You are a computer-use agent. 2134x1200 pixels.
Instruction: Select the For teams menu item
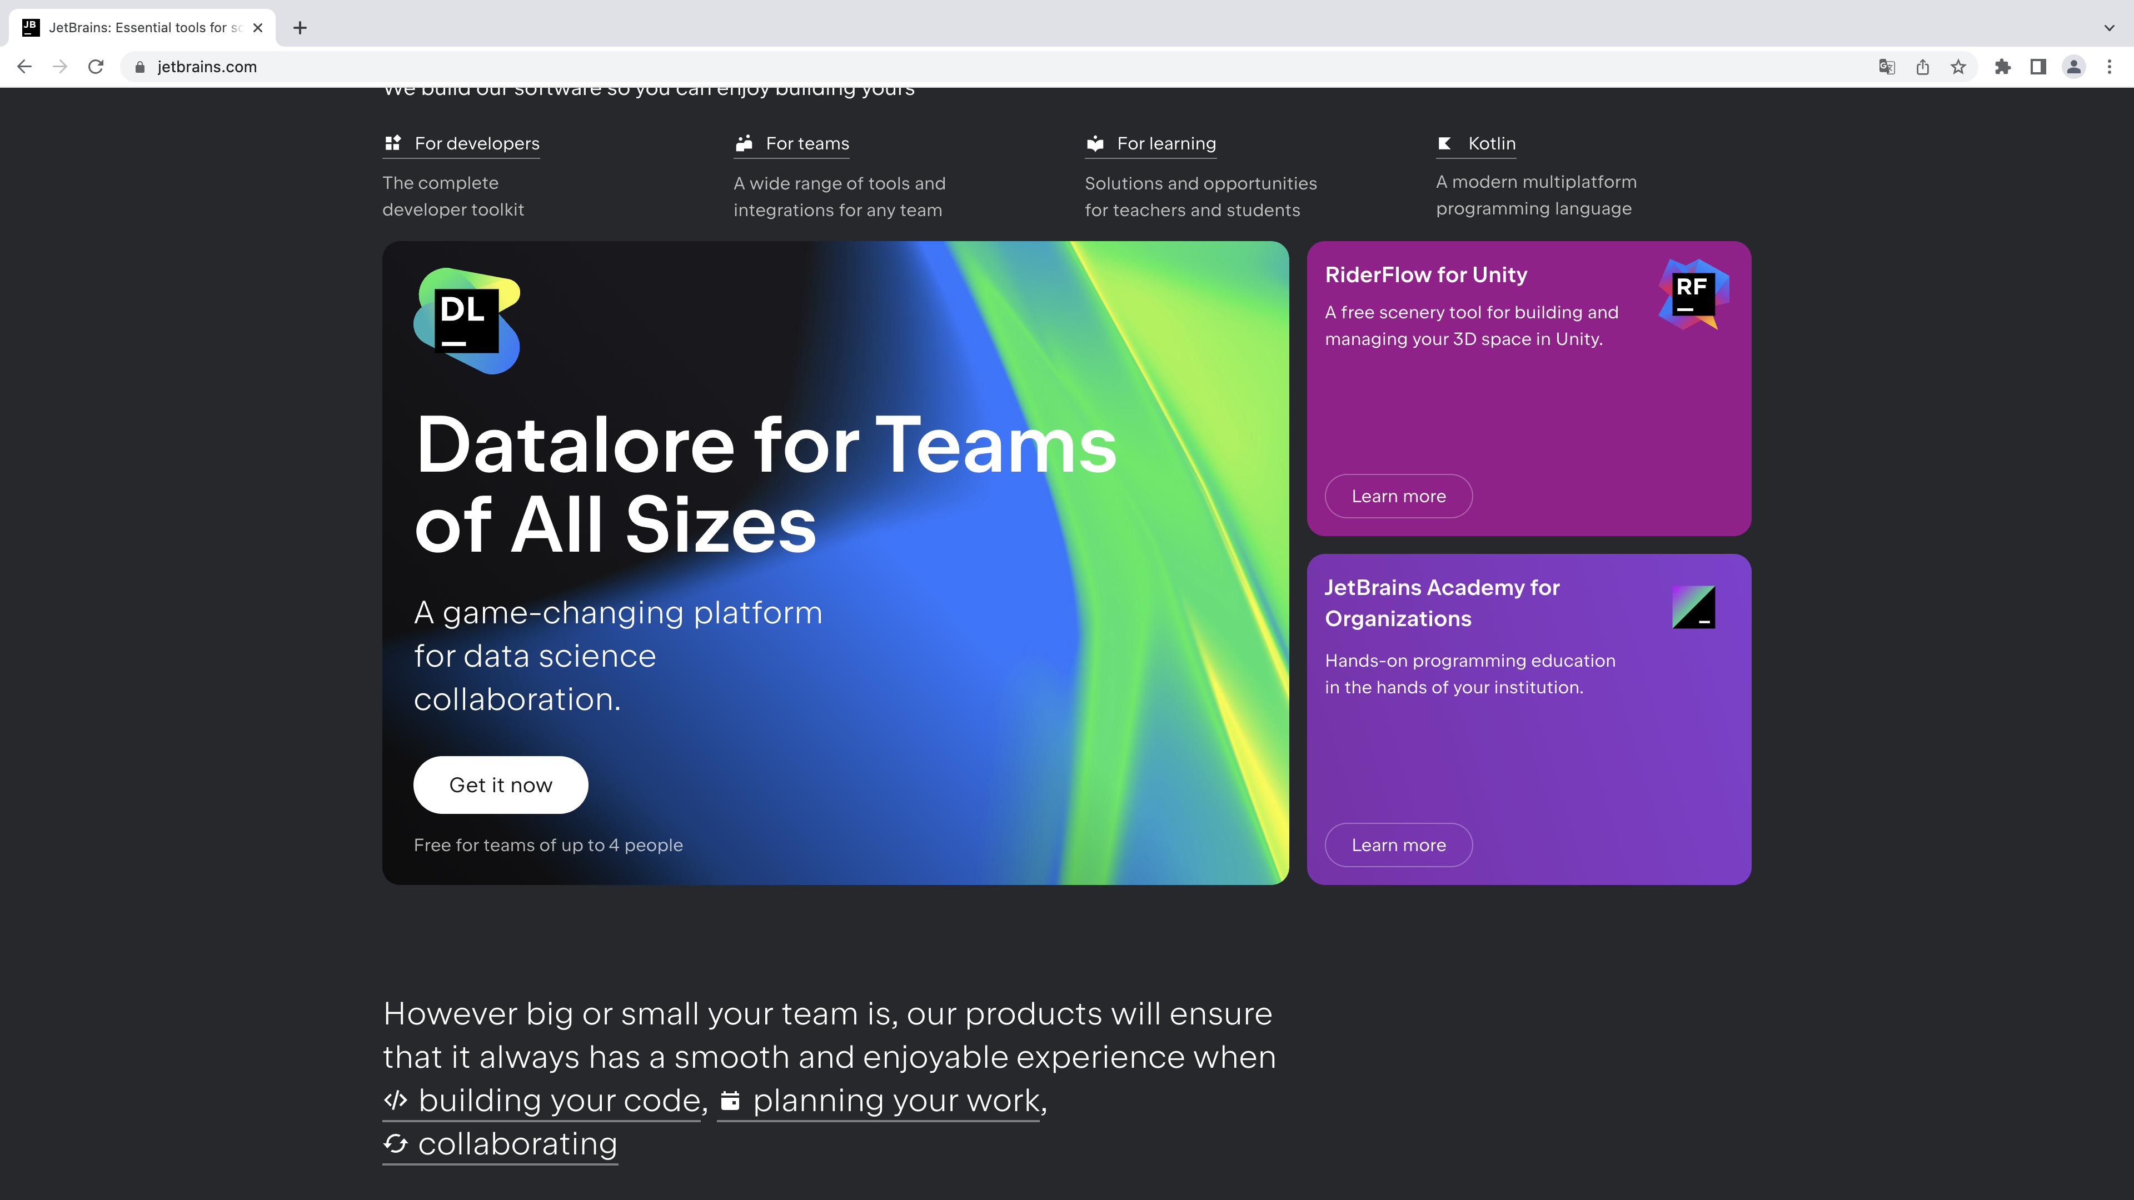(x=806, y=142)
